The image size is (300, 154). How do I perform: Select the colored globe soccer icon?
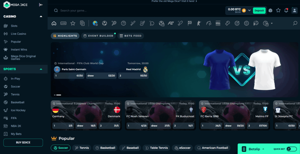(95, 23)
